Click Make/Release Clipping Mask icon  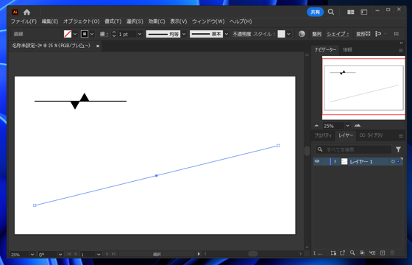(362, 253)
